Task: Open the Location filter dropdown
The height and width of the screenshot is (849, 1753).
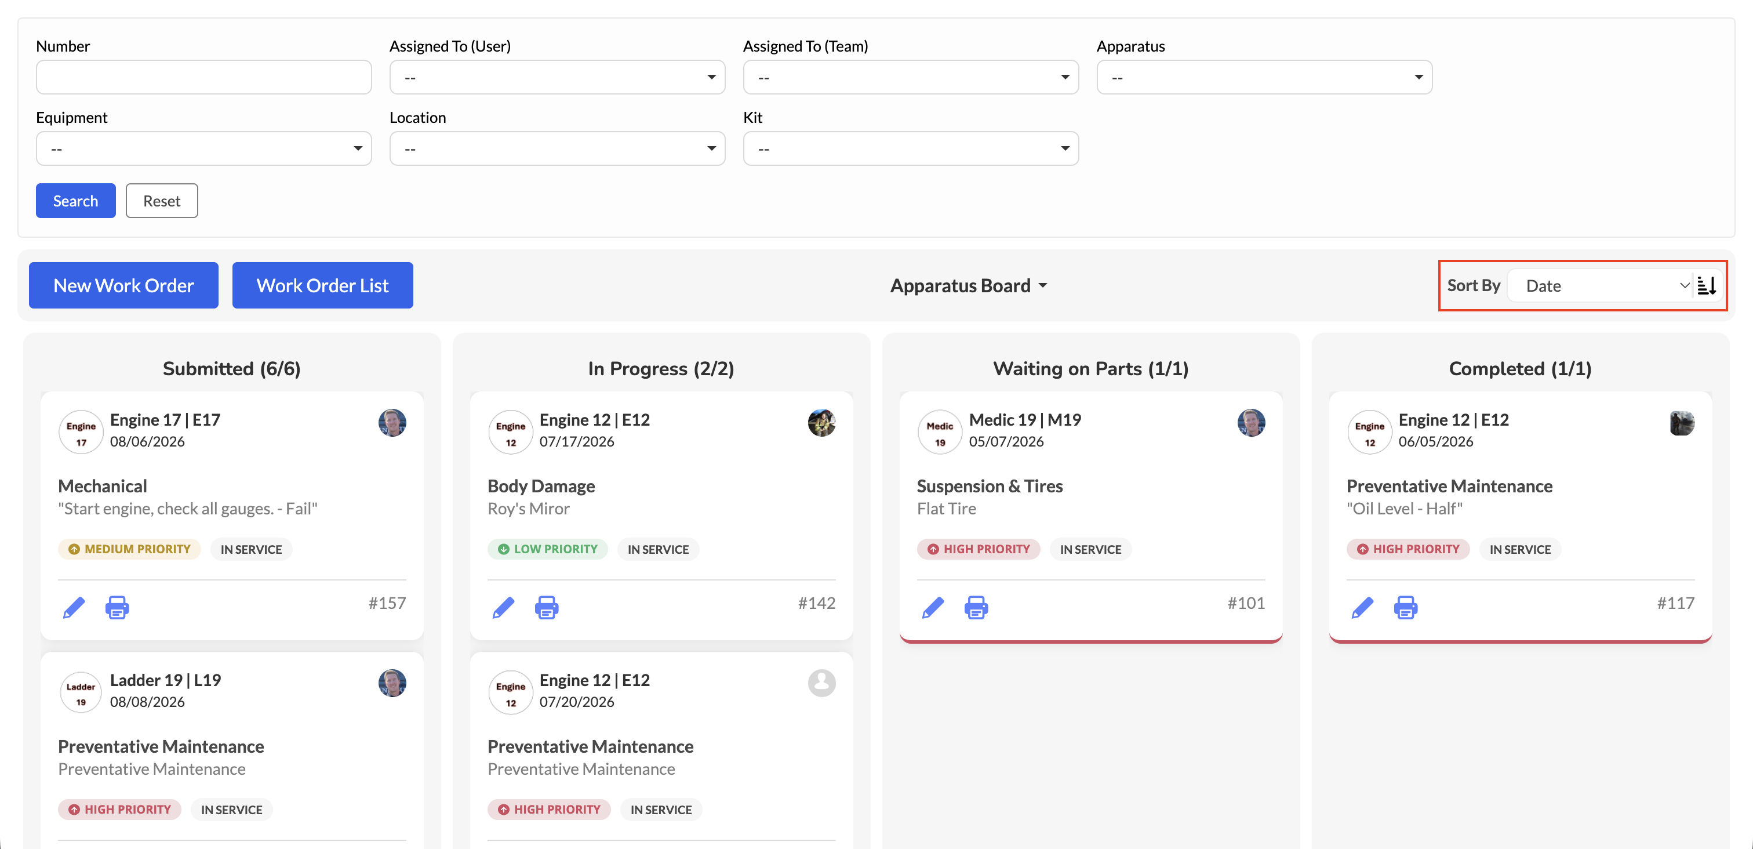Action: point(557,148)
